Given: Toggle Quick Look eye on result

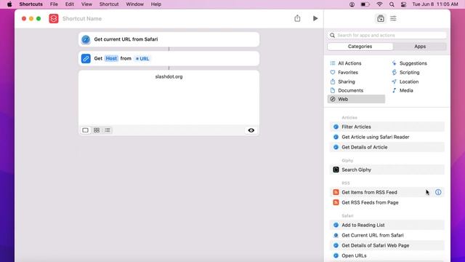Looking at the screenshot, I should tap(251, 130).
